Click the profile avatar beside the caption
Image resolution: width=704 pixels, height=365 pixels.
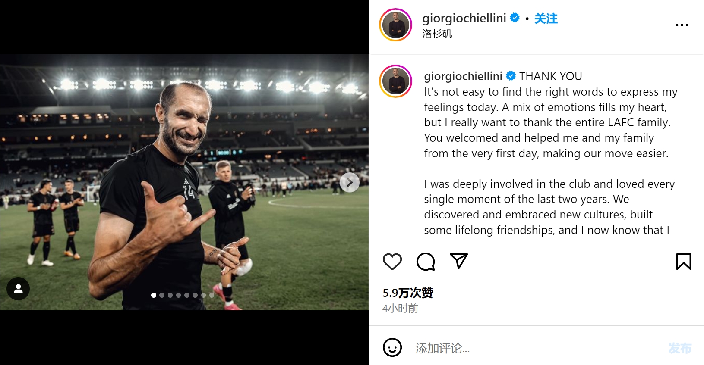(395, 81)
